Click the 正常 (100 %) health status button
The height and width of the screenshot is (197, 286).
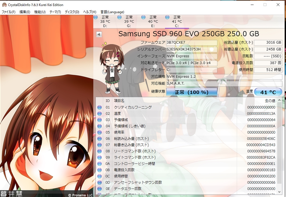tap(192, 92)
